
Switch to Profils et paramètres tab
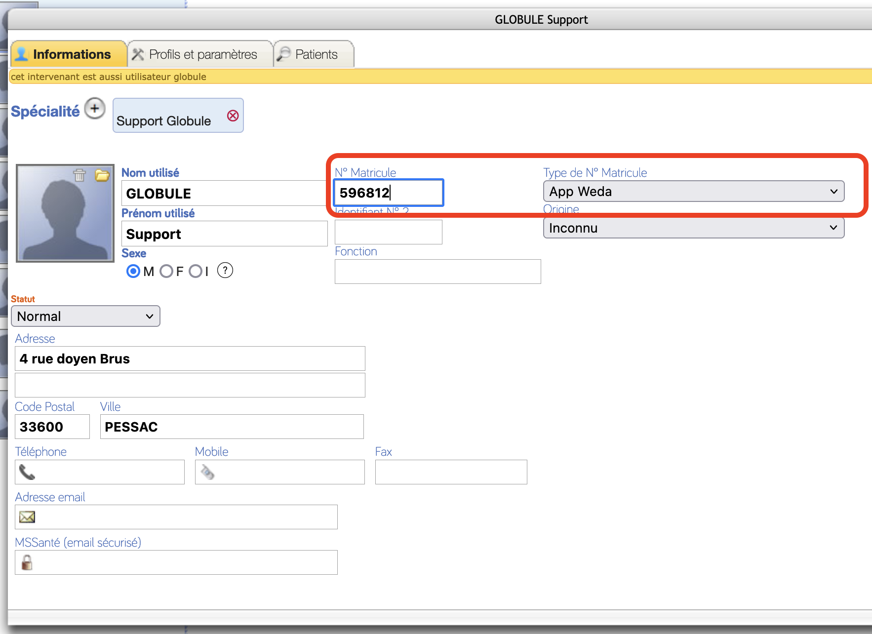click(x=200, y=54)
